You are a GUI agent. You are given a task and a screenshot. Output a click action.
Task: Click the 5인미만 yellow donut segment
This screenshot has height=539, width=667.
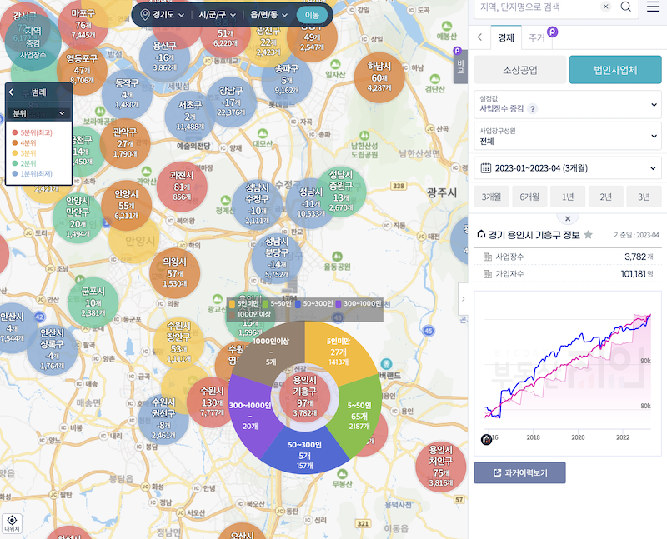pos(339,352)
